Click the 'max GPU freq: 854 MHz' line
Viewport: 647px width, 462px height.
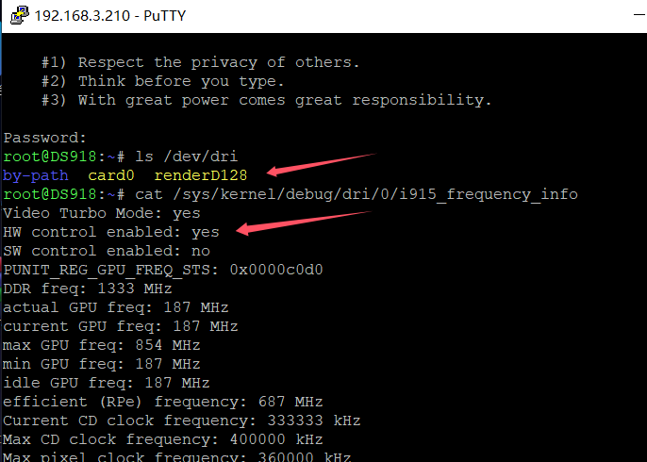pos(102,345)
